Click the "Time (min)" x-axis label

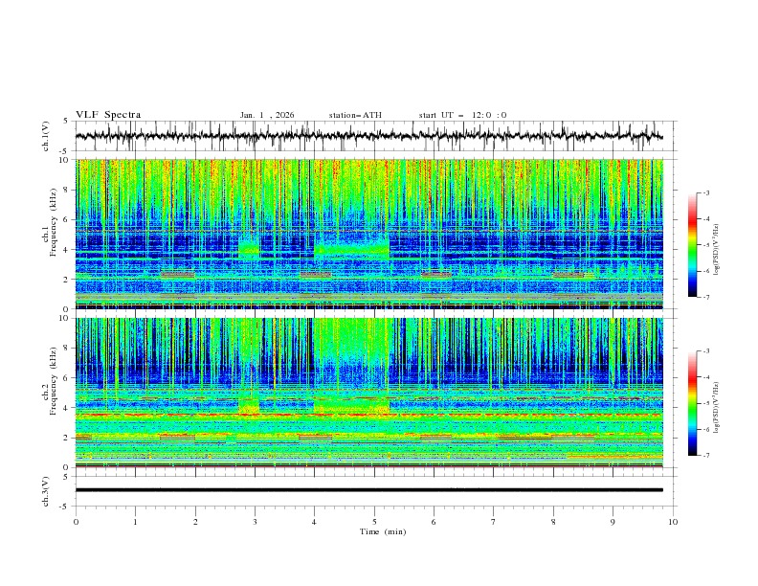(383, 531)
